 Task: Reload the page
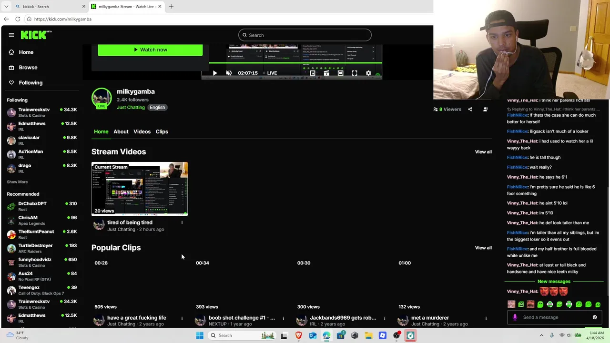(x=18, y=19)
